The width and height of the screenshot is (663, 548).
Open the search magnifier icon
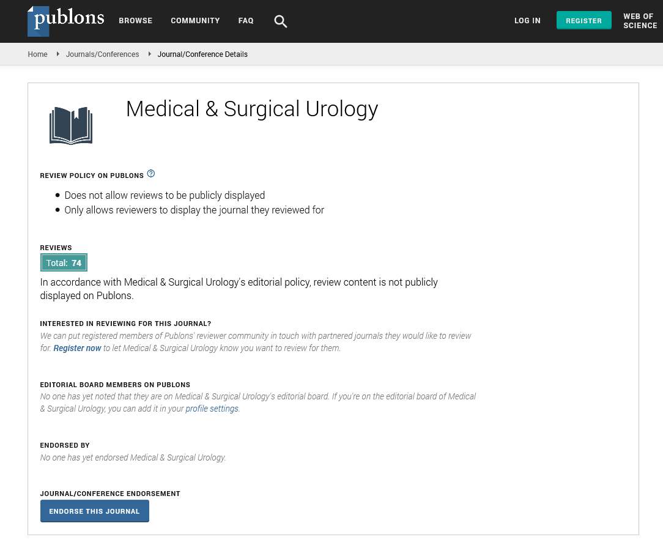point(281,21)
